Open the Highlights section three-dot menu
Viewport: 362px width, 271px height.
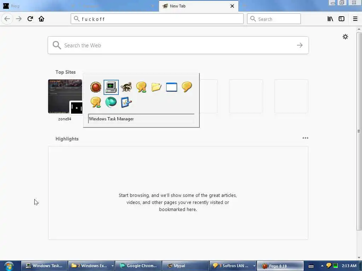coord(305,138)
